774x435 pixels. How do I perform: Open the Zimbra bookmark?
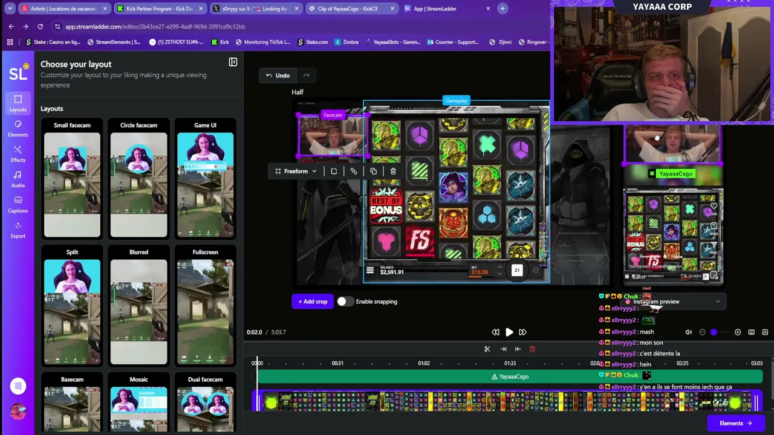[346, 42]
